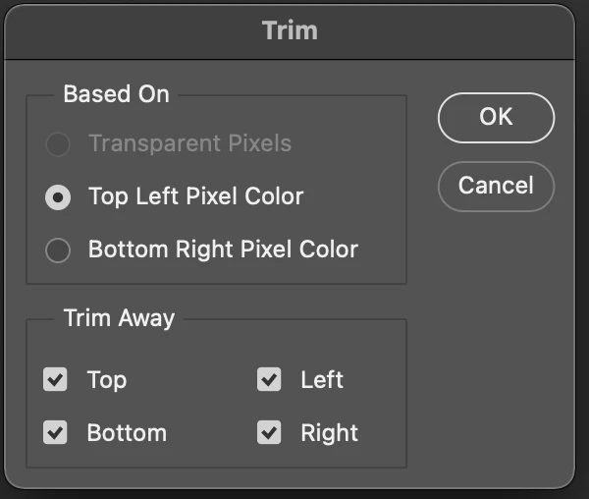The height and width of the screenshot is (499, 589).
Task: Uncheck the Left checkbox box
Action: point(269,379)
